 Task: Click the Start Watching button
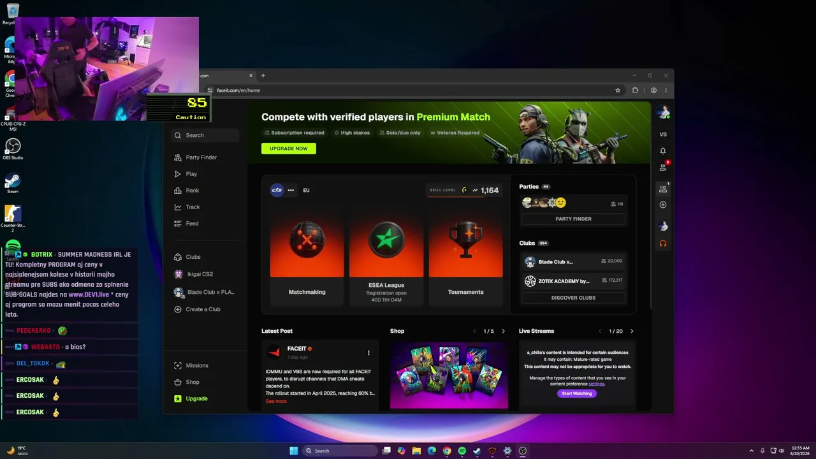[577, 393]
